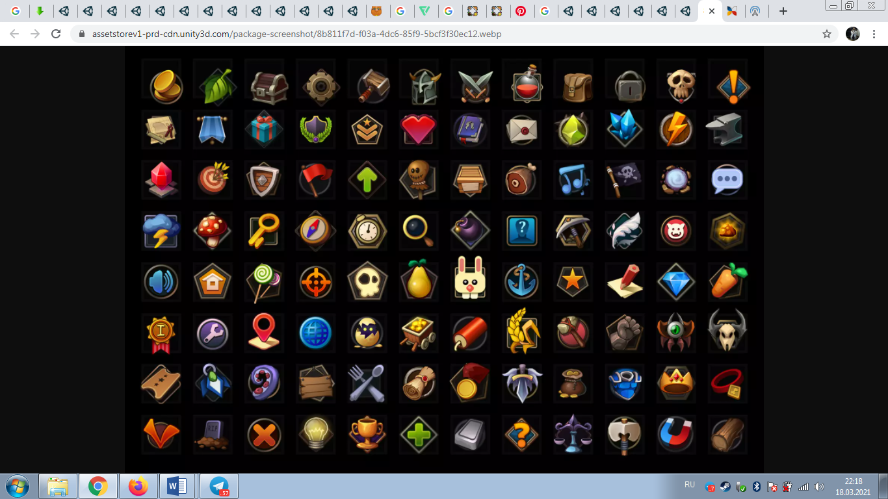Bookmark this page with the star
Image resolution: width=888 pixels, height=499 pixels.
(827, 34)
